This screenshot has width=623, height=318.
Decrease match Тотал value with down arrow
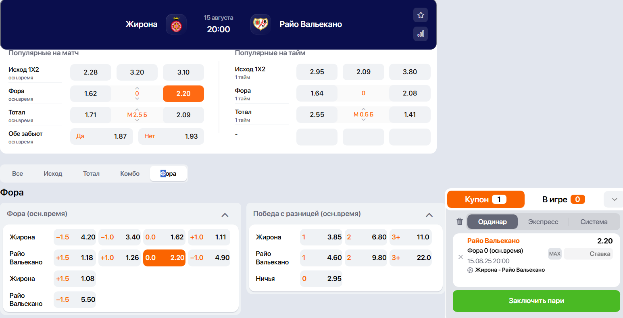[x=137, y=120]
